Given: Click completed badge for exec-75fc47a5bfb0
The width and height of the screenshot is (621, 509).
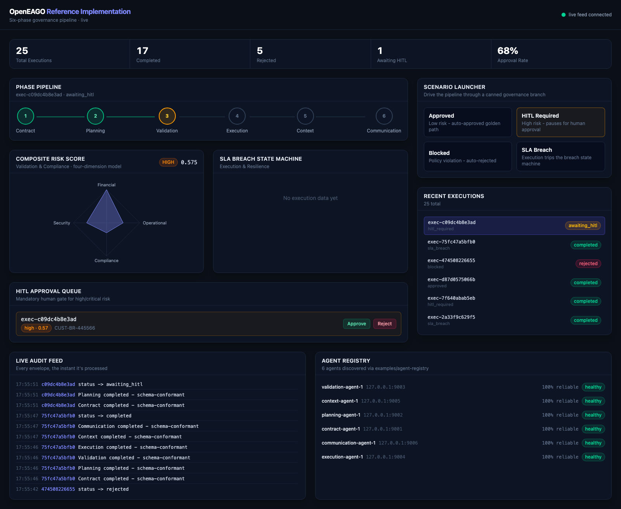Looking at the screenshot, I should (586, 245).
